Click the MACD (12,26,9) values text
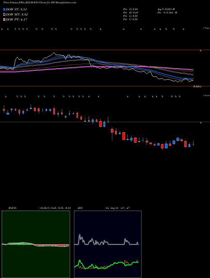Screen dimensions: 210x278 click(x=55, y=208)
